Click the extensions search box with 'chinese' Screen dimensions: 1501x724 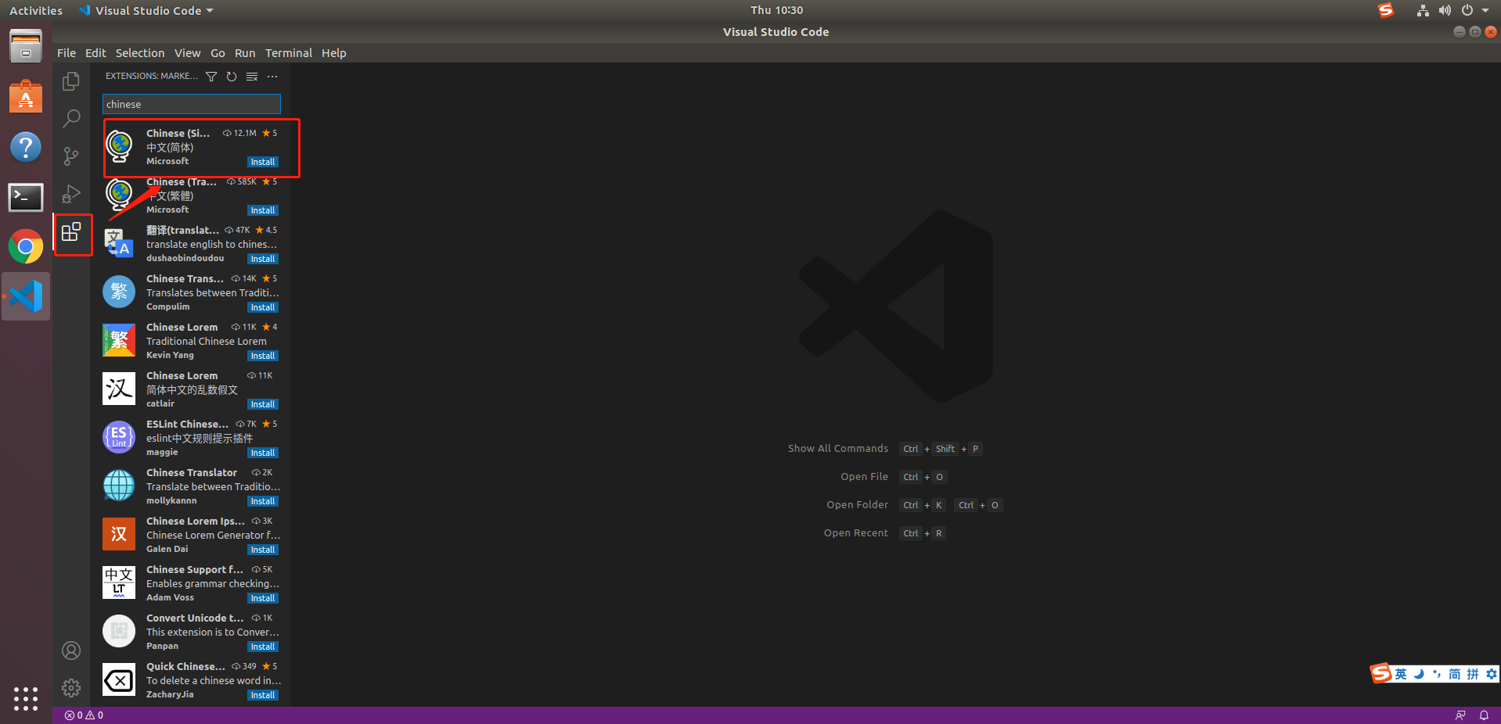pyautogui.click(x=192, y=104)
